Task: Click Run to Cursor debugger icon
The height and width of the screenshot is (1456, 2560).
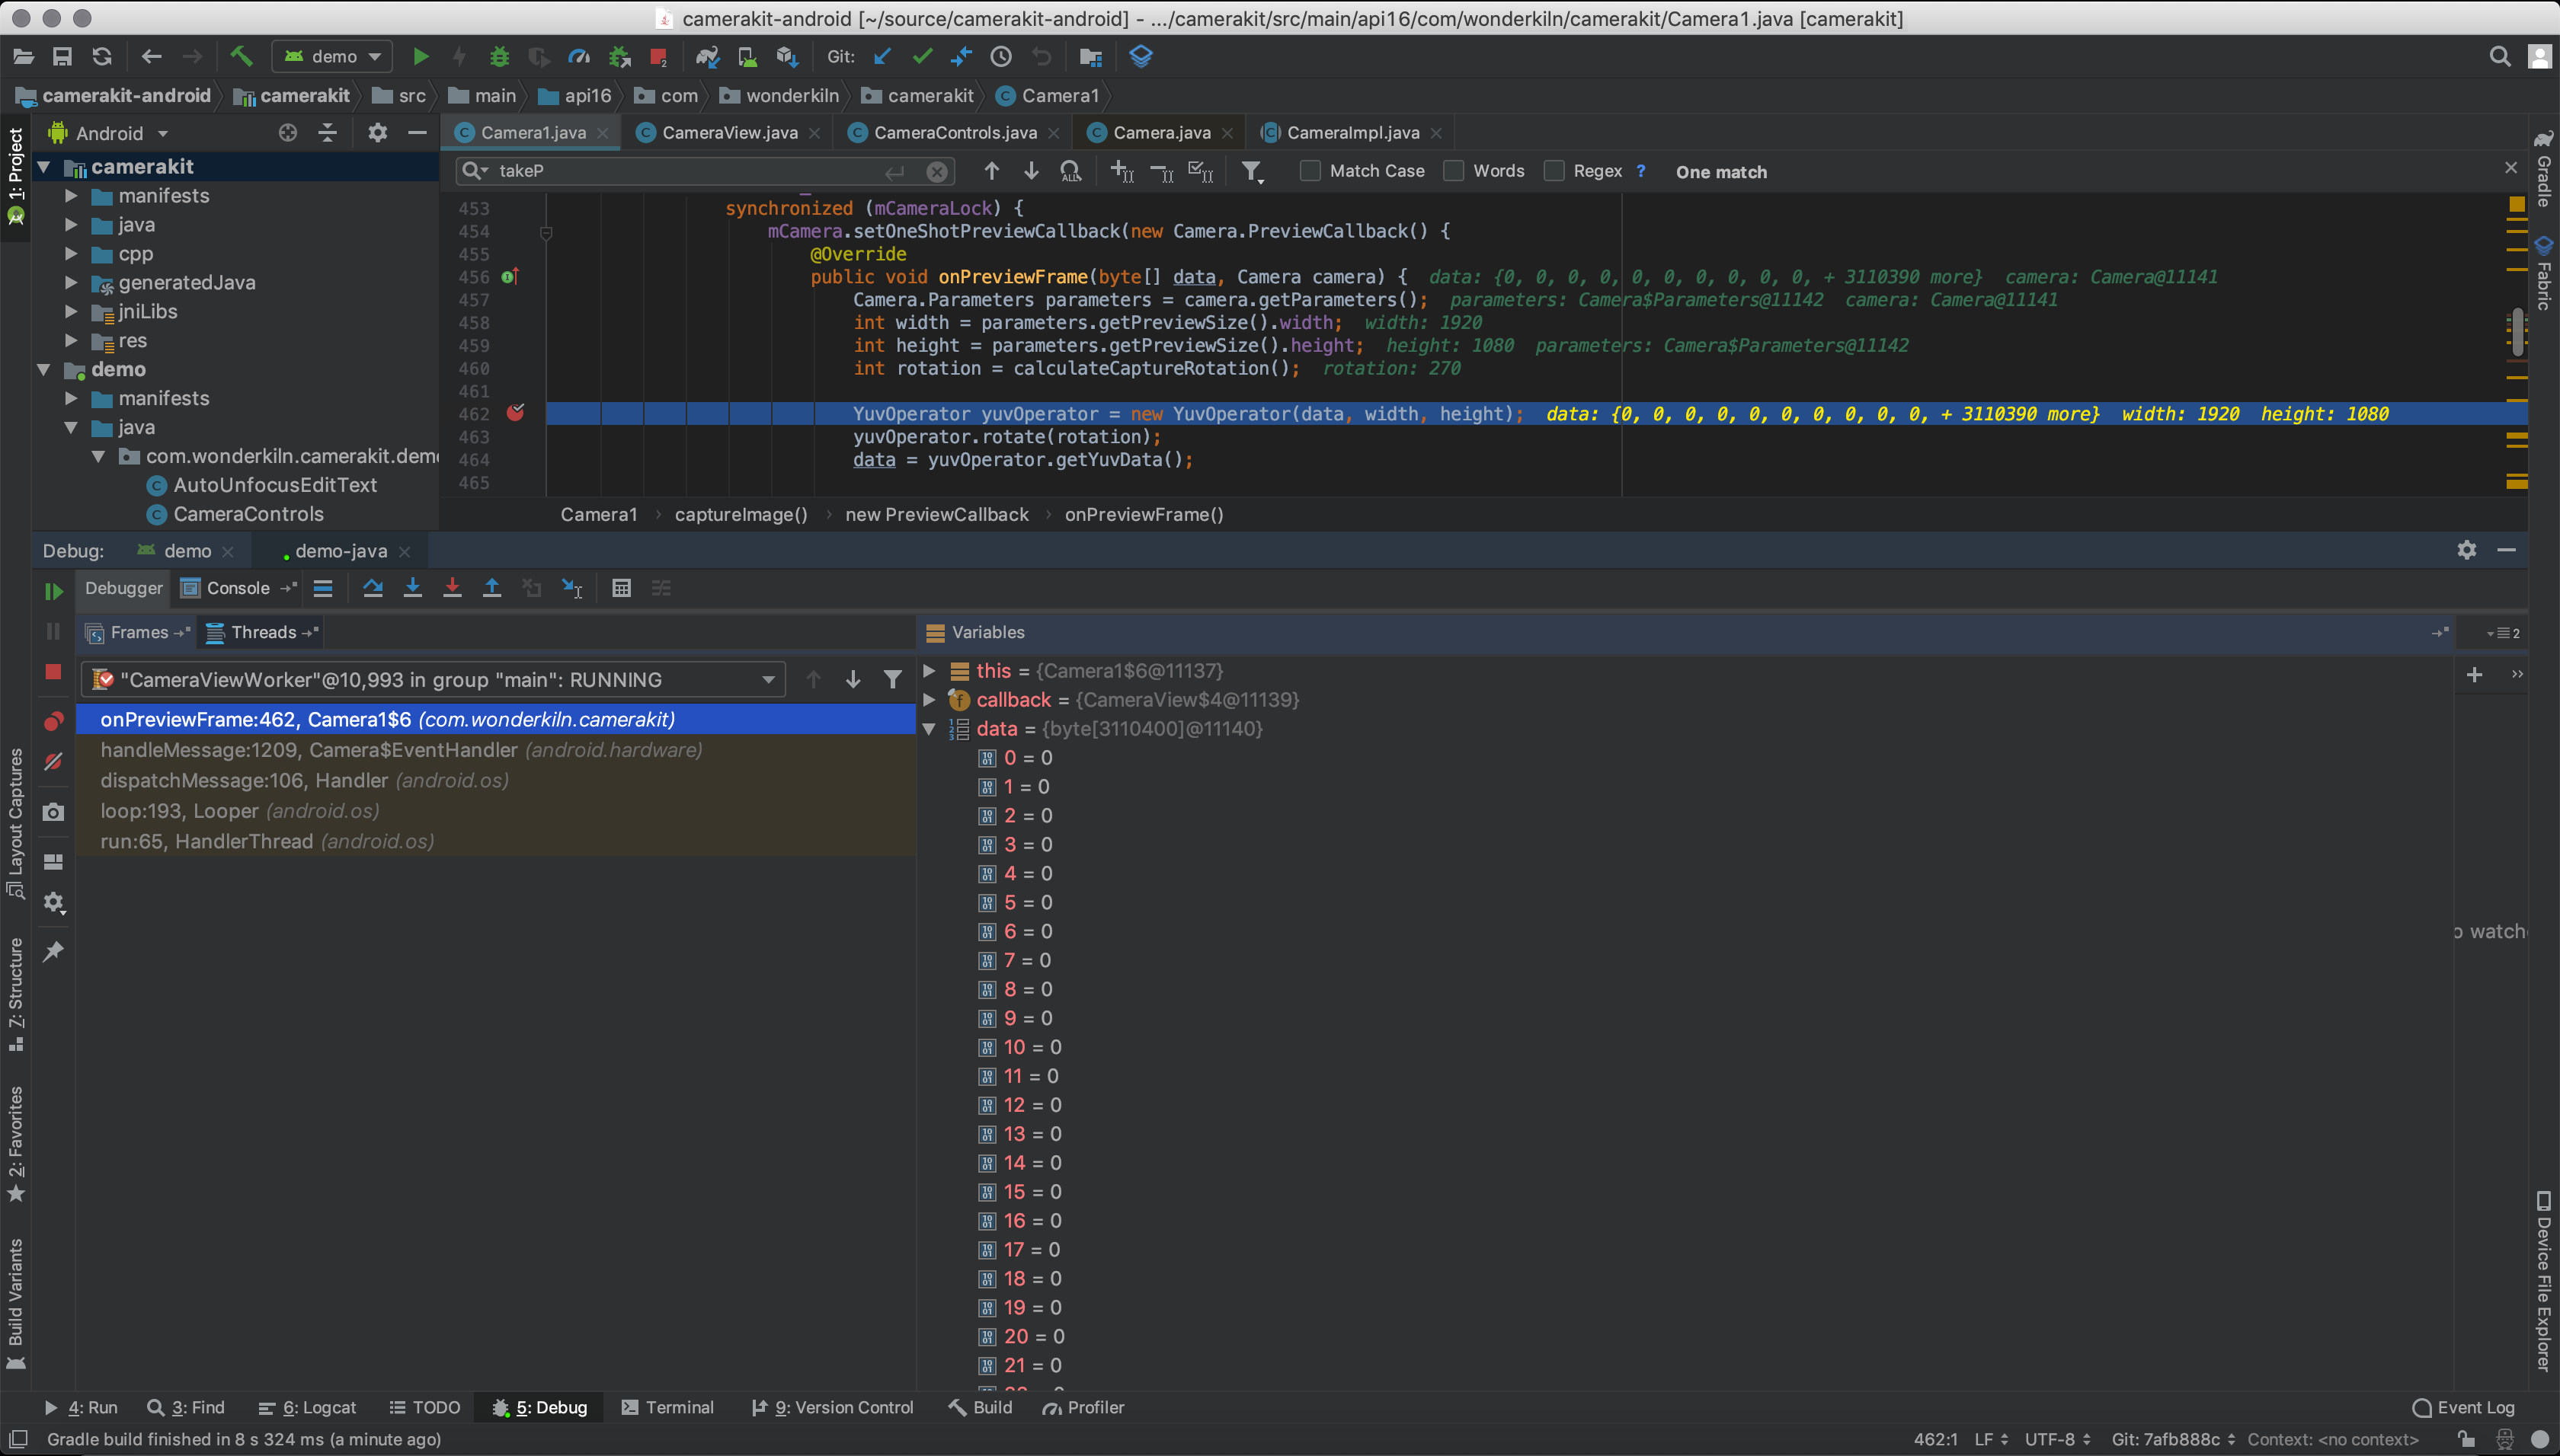Action: (x=572, y=588)
